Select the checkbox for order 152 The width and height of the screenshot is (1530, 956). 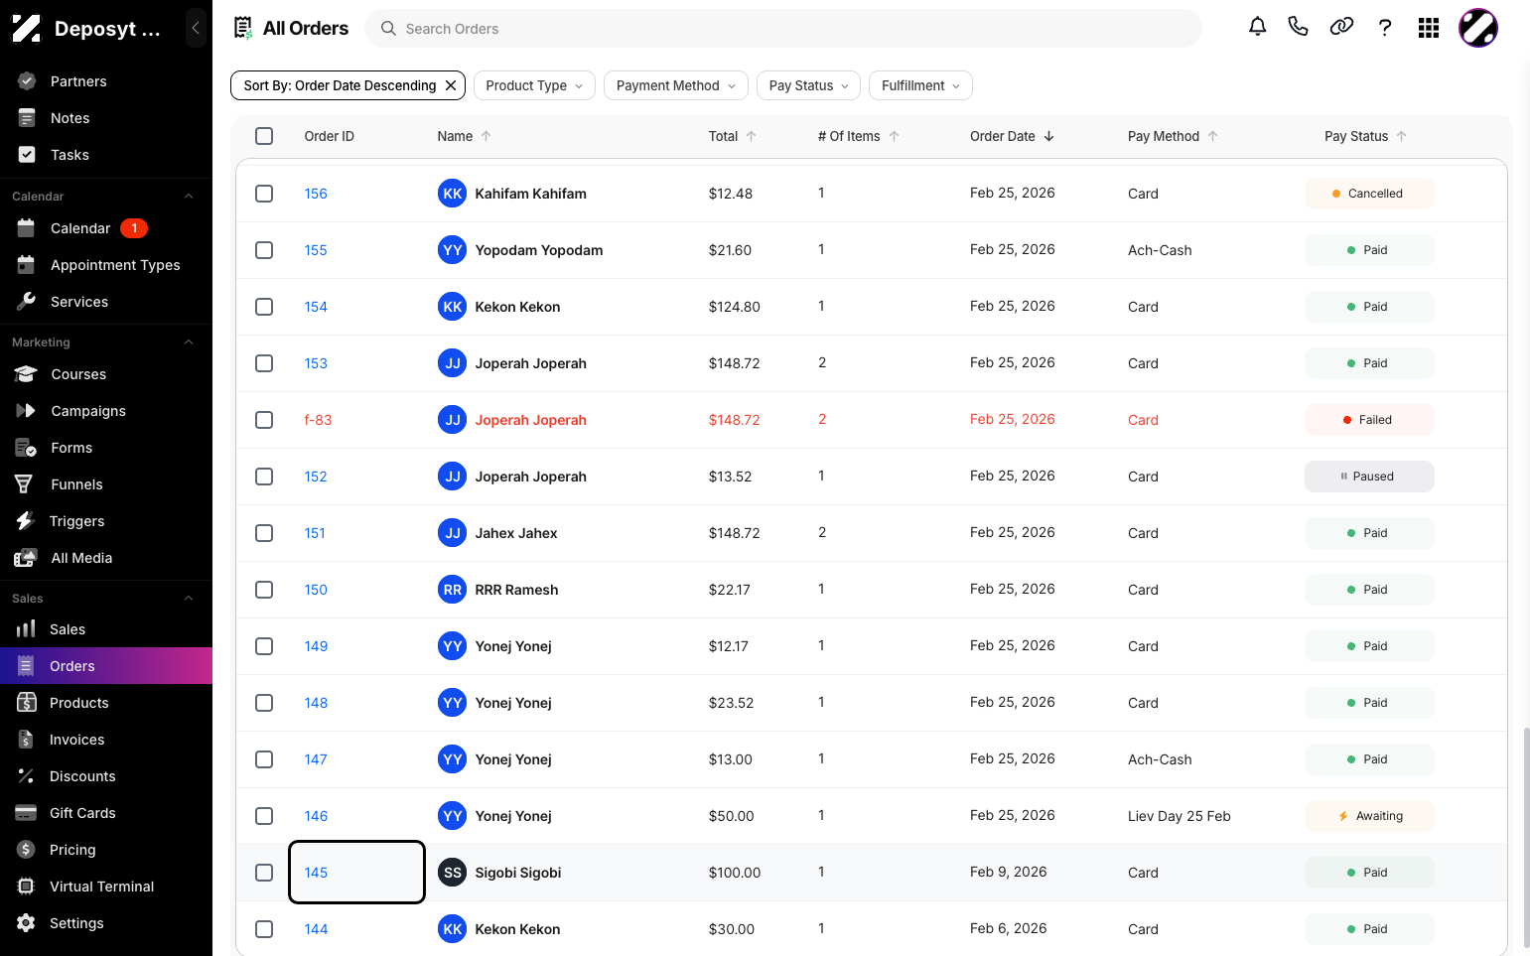[264, 477]
